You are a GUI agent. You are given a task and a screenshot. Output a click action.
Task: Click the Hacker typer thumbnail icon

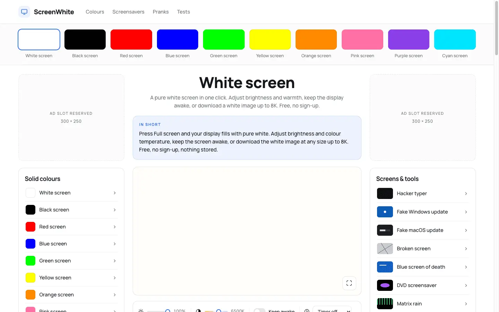click(x=385, y=193)
